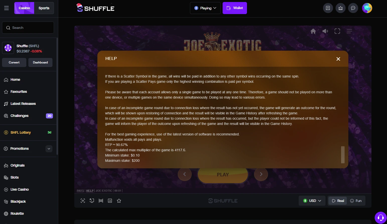Switch to Fun play mode
The height and width of the screenshot is (224, 387).
(356, 201)
